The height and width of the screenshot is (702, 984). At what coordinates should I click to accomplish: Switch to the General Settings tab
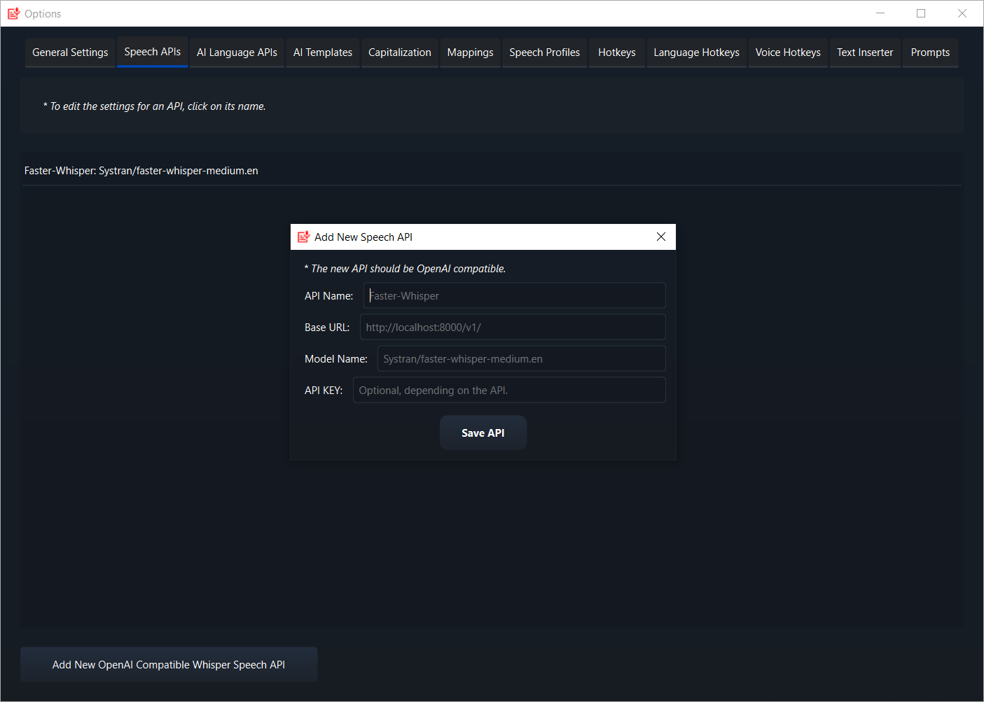(x=69, y=52)
